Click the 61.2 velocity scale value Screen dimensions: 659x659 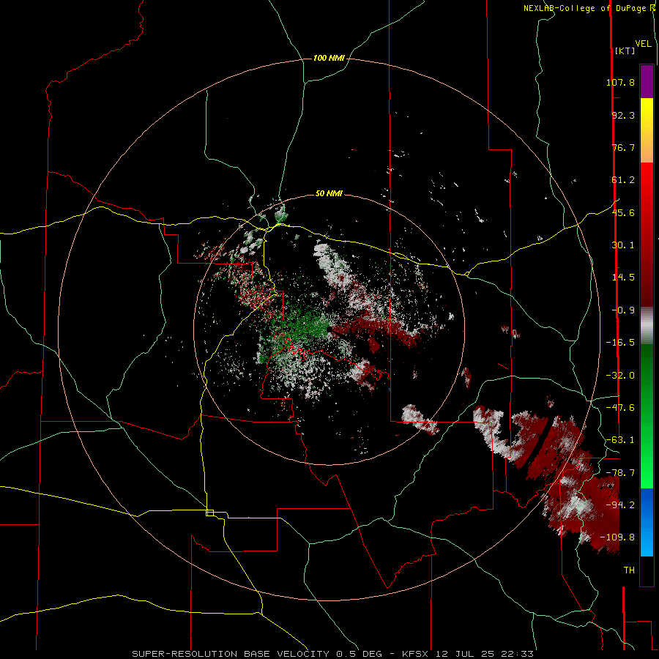coord(623,180)
